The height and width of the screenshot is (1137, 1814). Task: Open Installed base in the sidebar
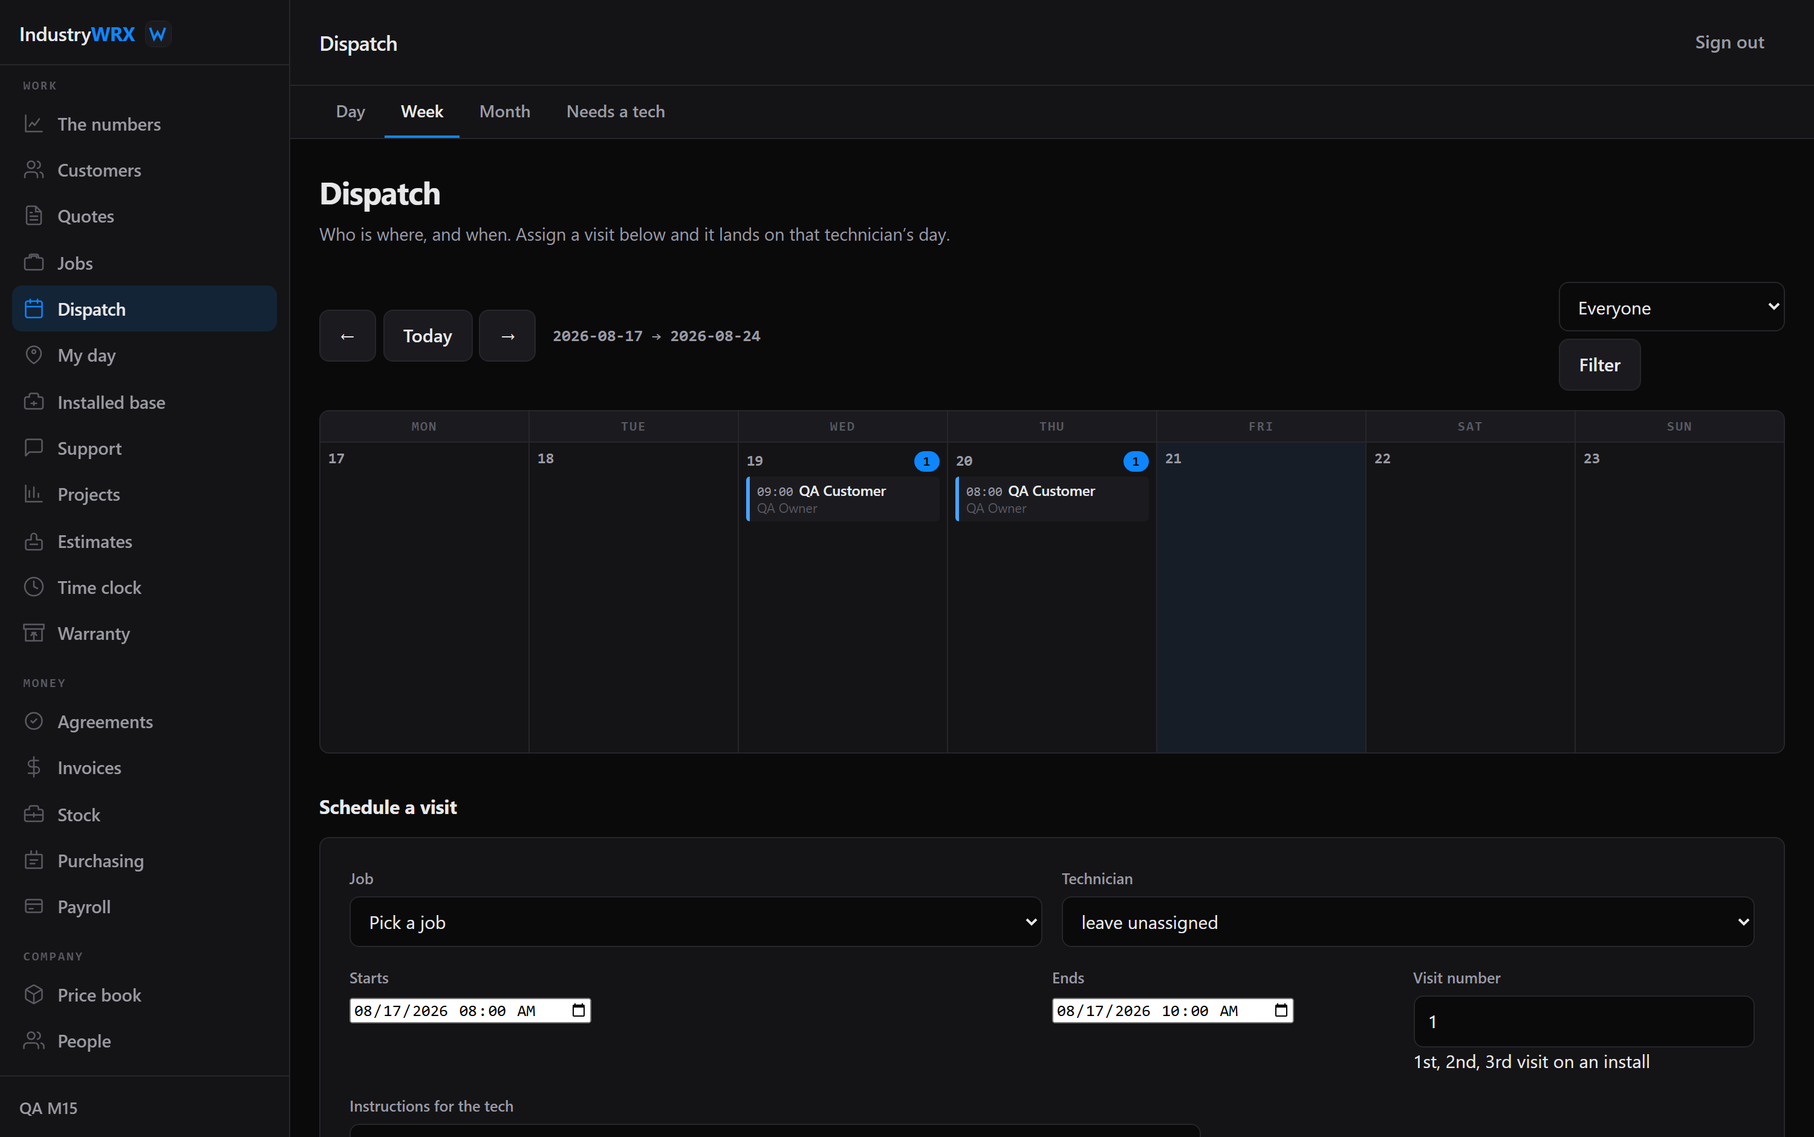point(145,402)
